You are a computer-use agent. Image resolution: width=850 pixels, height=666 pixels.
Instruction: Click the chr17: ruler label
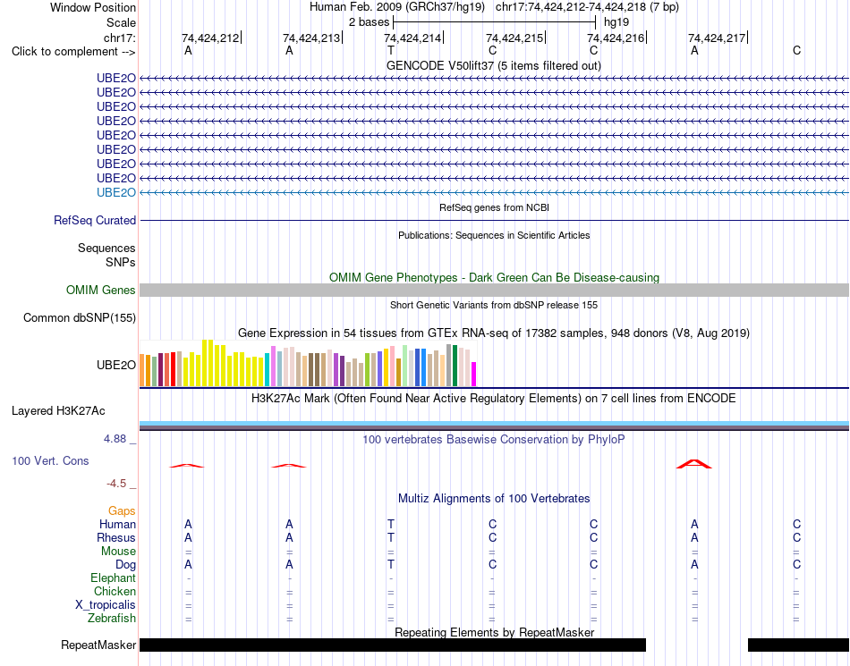119,38
